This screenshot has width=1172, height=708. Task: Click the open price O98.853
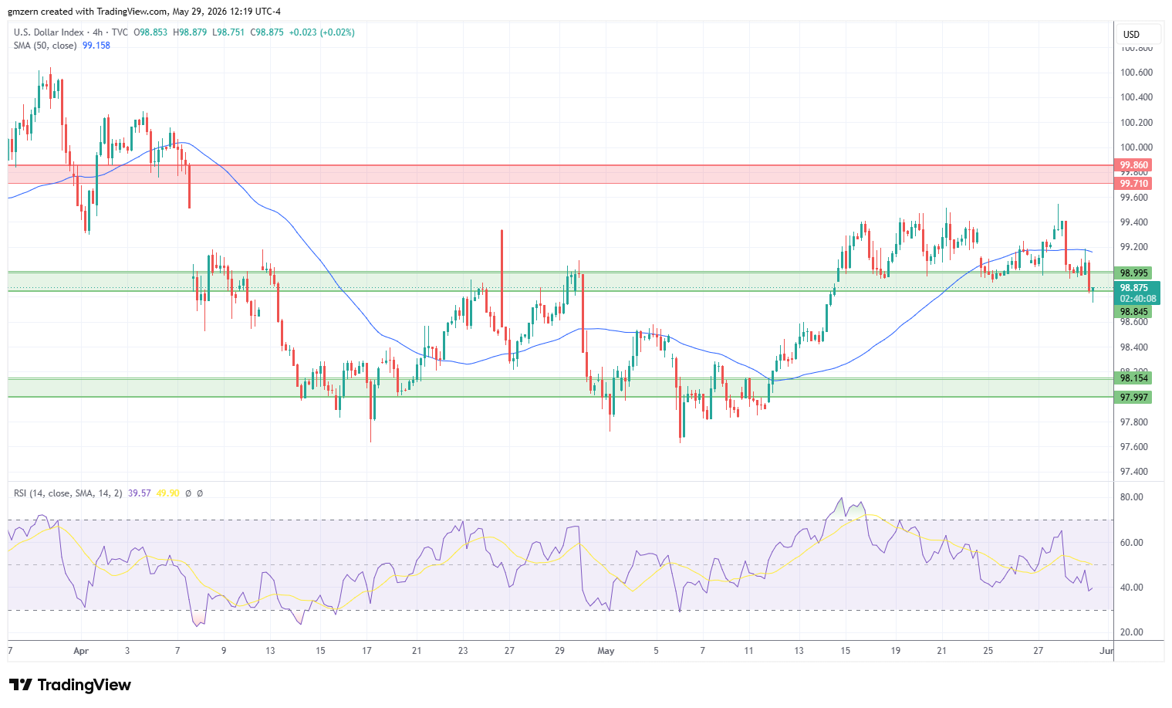coord(150,32)
